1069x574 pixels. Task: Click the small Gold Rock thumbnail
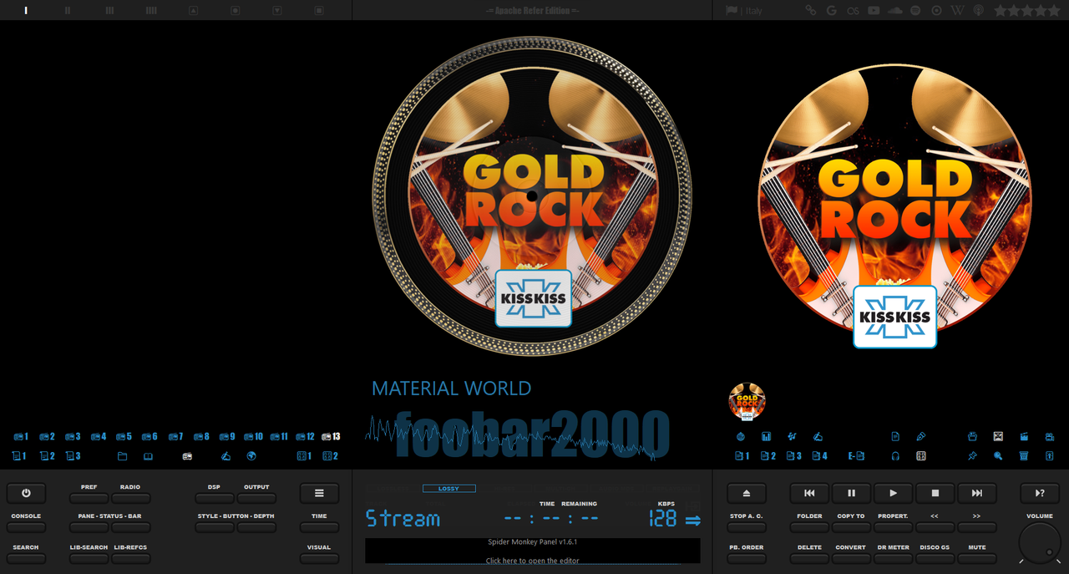tap(747, 400)
